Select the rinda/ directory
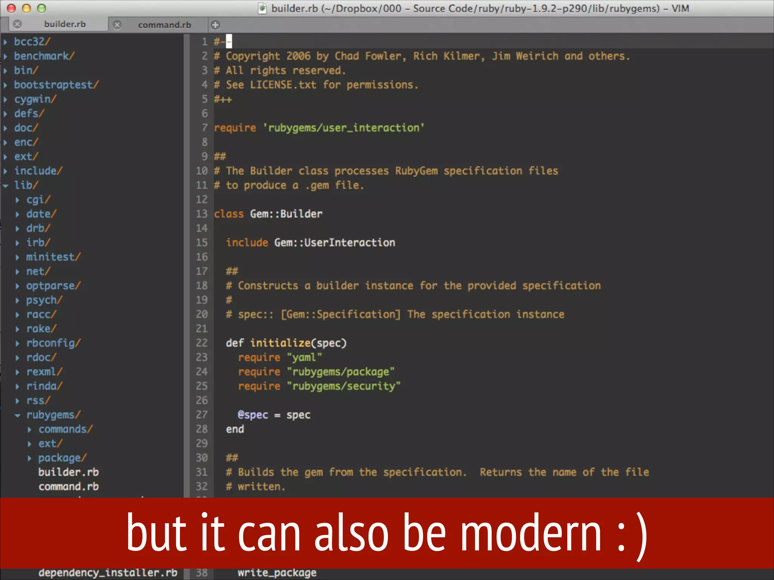Image resolution: width=774 pixels, height=580 pixels. [x=44, y=386]
